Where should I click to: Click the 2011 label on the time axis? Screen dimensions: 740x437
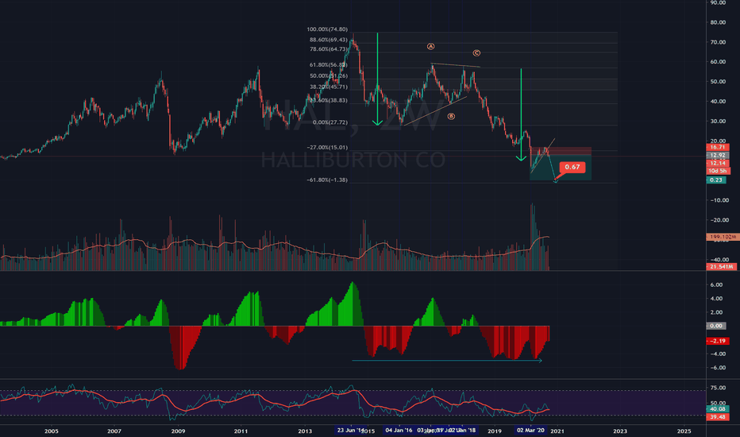(241, 431)
